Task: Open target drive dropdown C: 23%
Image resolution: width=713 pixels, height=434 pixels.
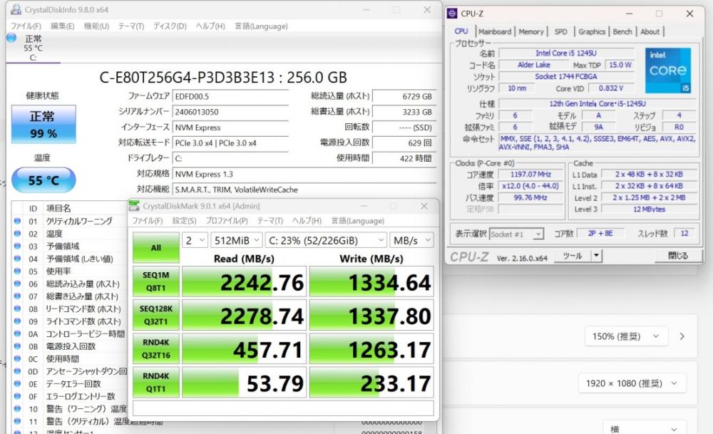Action: (326, 240)
